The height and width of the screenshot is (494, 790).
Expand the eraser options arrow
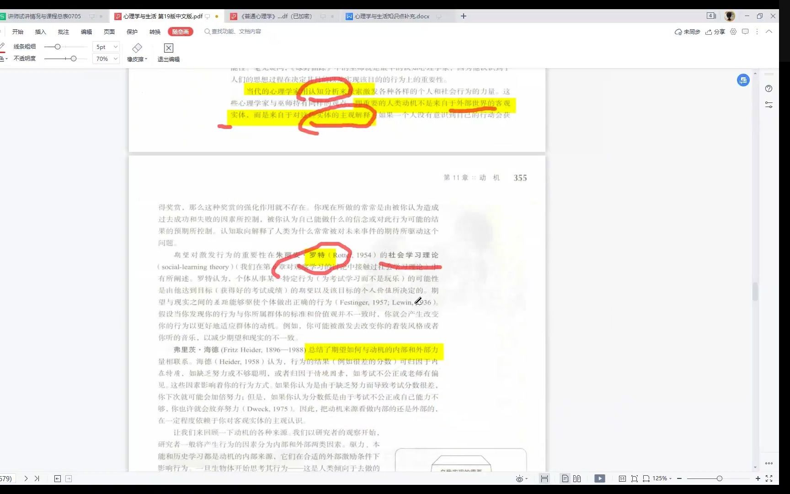tap(146, 59)
